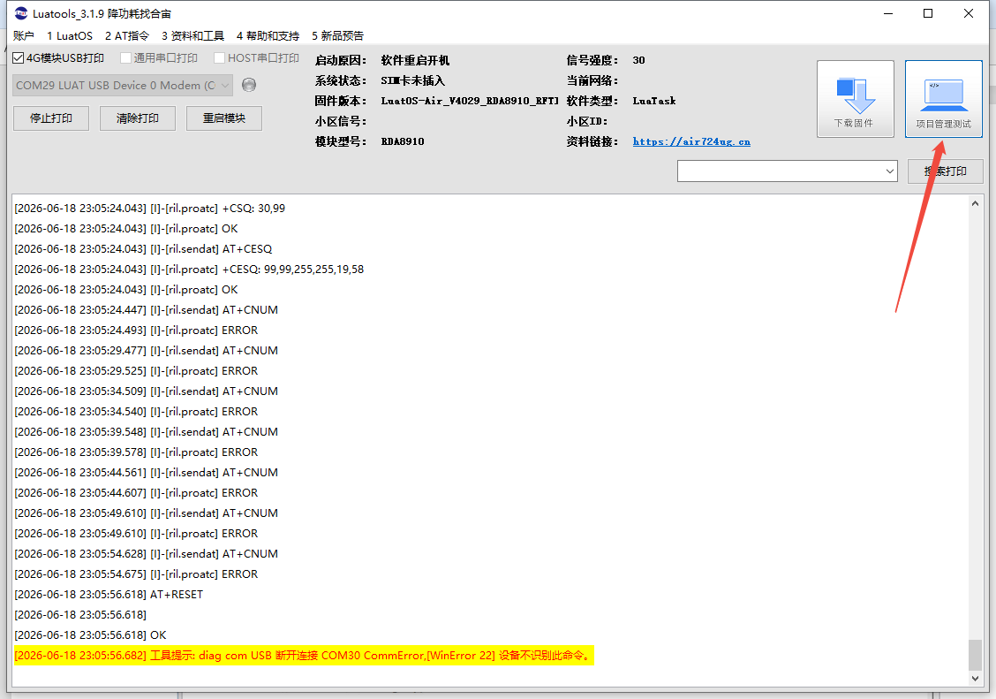
Task: Open the 账户 menu
Action: (x=24, y=35)
